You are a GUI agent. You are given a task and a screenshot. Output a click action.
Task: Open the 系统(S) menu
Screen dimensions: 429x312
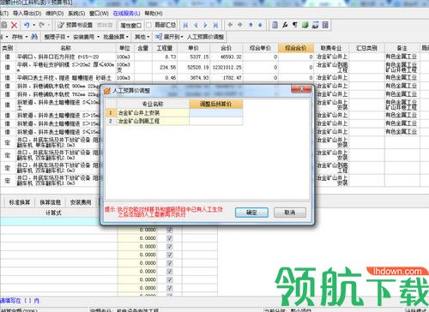click(76, 13)
